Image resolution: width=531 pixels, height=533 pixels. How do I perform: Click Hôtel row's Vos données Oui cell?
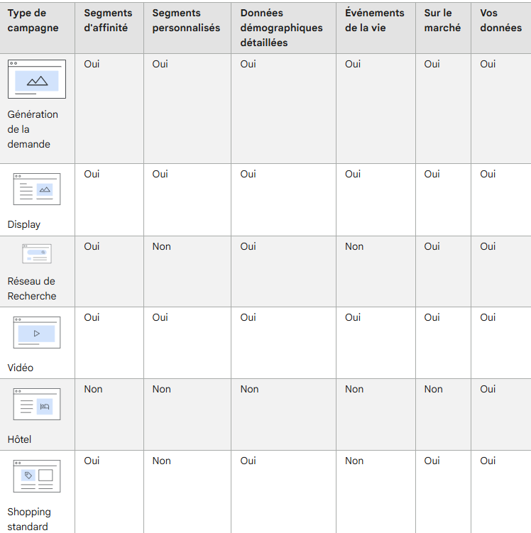(x=488, y=389)
